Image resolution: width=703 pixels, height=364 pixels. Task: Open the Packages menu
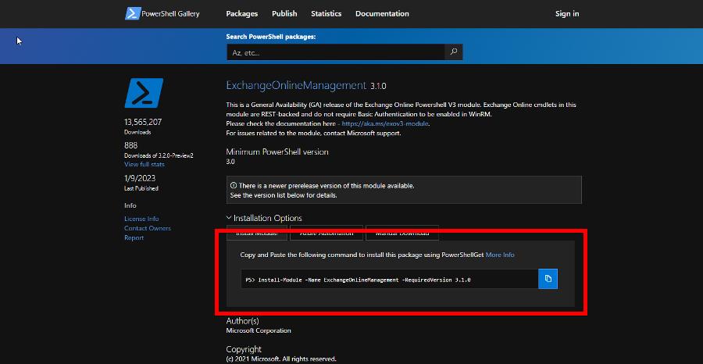pyautogui.click(x=241, y=13)
